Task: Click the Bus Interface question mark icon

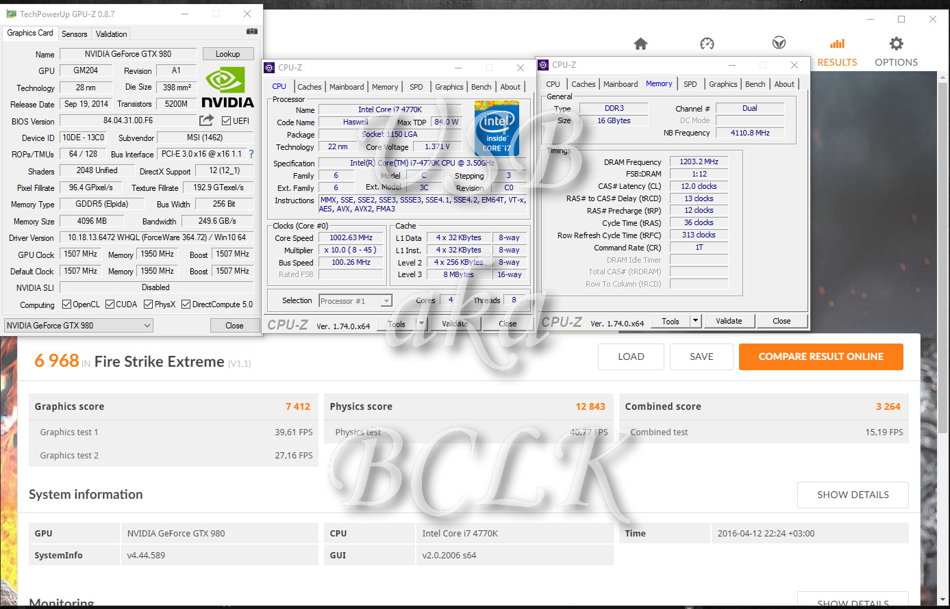Action: click(x=251, y=154)
